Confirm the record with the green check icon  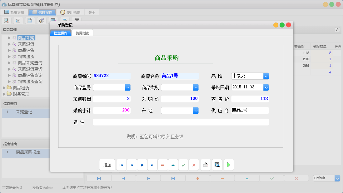(183, 165)
